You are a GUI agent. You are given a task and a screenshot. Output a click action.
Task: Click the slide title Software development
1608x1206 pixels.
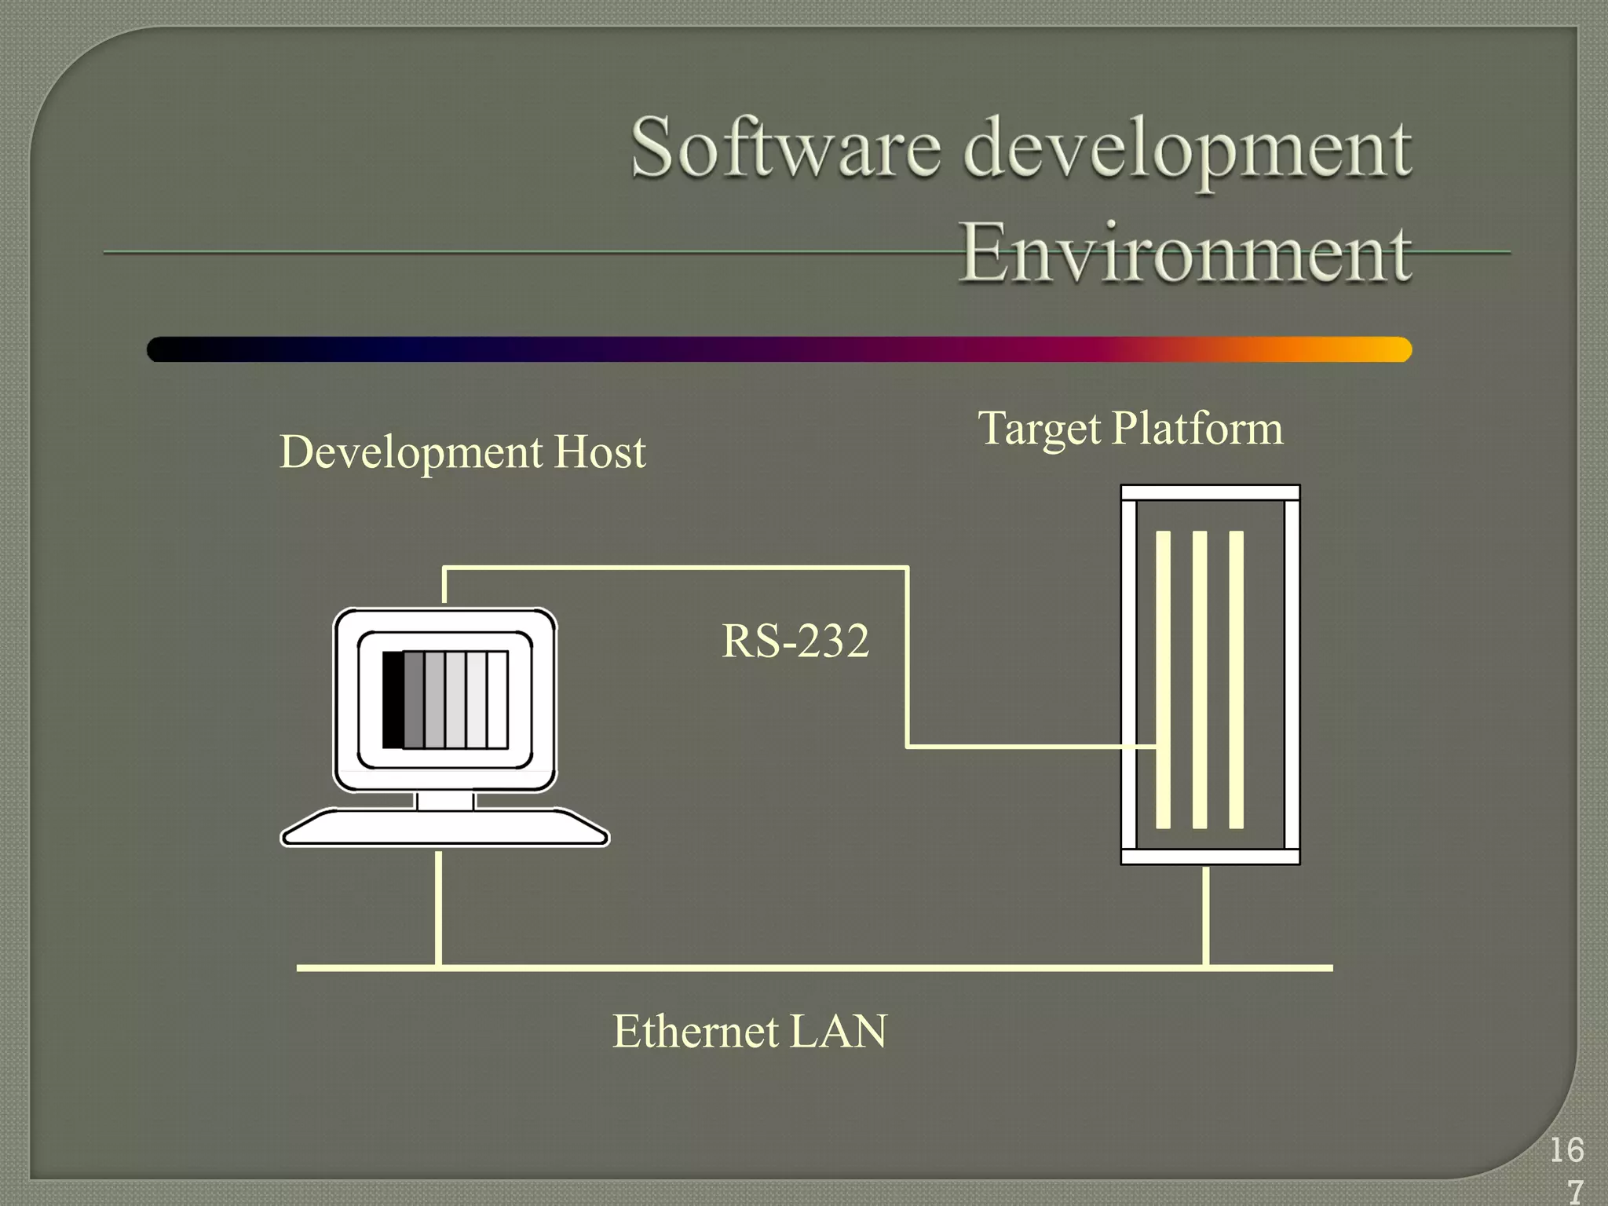pos(1021,148)
